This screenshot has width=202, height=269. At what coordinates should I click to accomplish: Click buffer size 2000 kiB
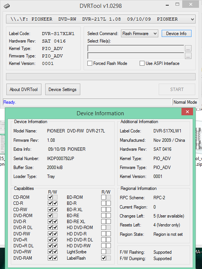(x=55, y=168)
